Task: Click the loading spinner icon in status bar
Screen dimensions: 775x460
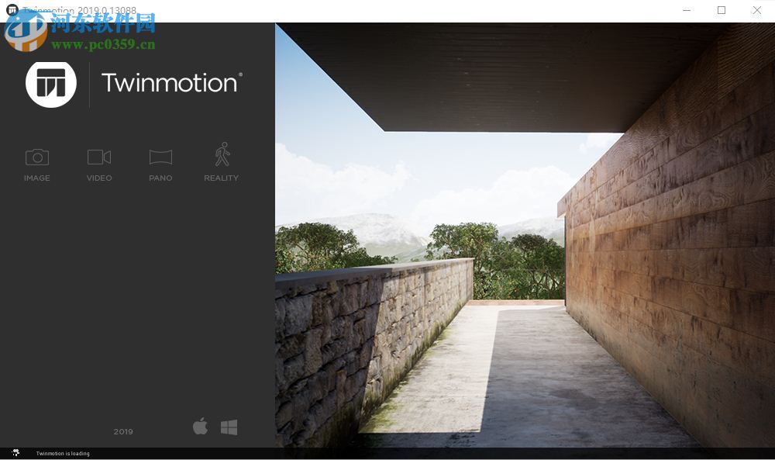Action: click(15, 452)
